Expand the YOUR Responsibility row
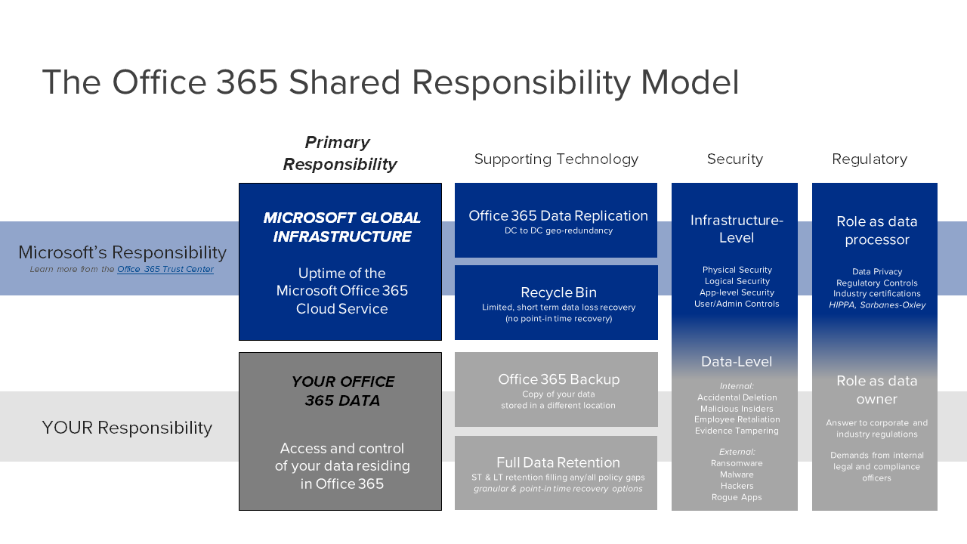The height and width of the screenshot is (544, 967). 127,427
